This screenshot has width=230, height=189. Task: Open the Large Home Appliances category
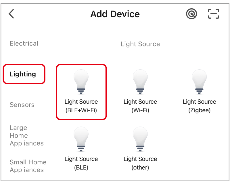pos(27,135)
